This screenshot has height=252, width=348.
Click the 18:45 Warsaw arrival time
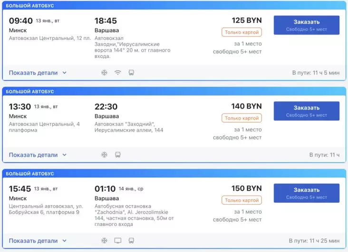[106, 21]
